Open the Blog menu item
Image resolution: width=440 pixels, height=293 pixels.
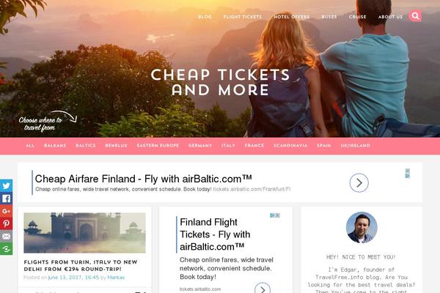(x=205, y=17)
